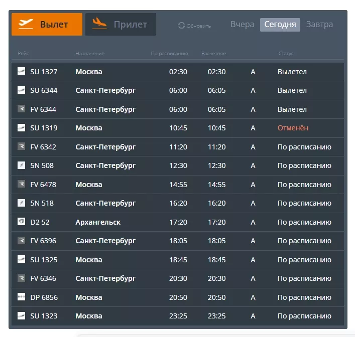
Task: Select flight number DP 6856
Action: click(x=44, y=297)
